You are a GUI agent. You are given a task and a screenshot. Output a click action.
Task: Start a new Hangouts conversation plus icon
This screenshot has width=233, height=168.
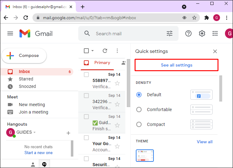point(68,133)
